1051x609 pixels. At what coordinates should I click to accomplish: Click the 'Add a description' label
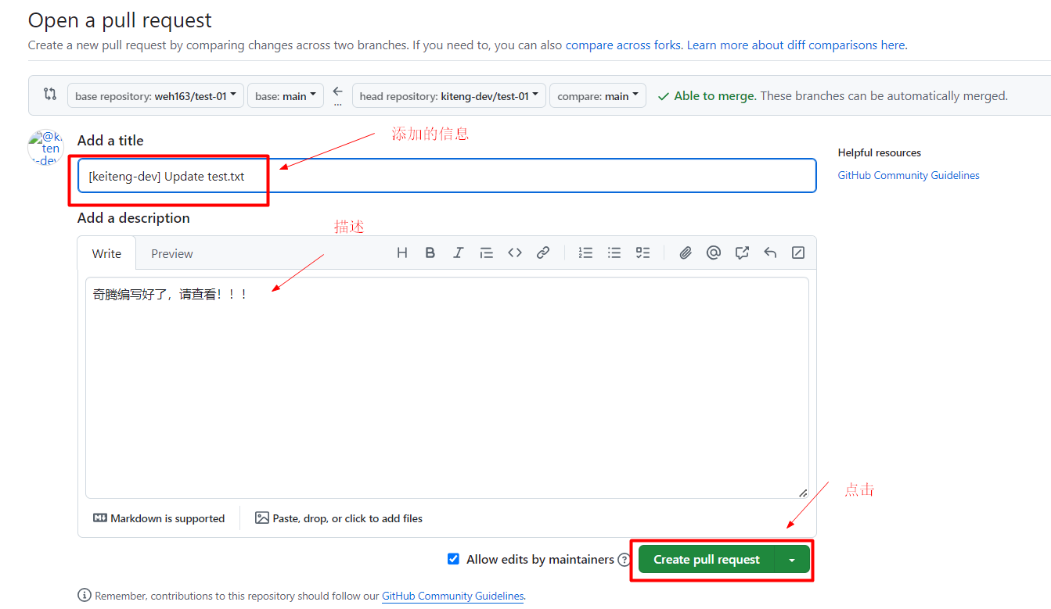tap(134, 218)
